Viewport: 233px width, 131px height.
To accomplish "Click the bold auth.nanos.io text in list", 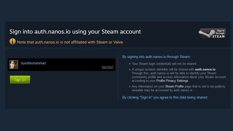I will pyautogui.click(x=205, y=69).
